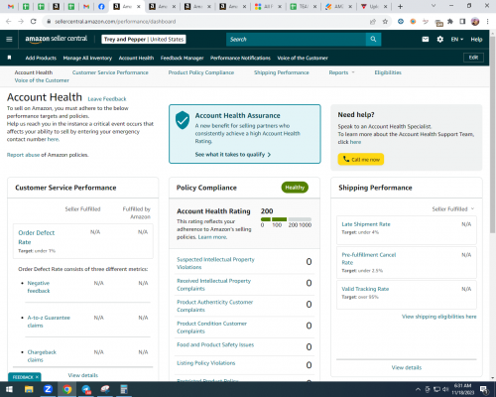Image resolution: width=496 pixels, height=397 pixels.
Task: Bookmark this page with the star icon
Action: 385,22
